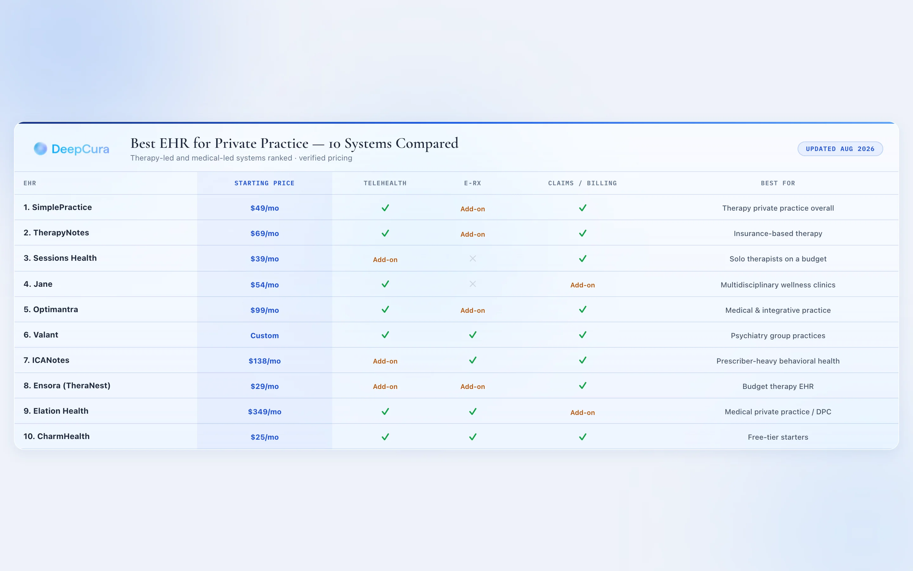Viewport: 913px width, 571px height.
Task: Click the $29/mo price
Action: point(264,386)
